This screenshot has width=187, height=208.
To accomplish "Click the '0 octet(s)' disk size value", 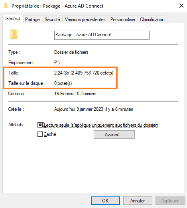I will point(63,83).
